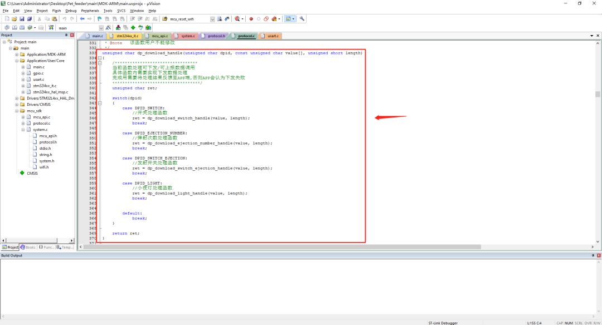Switch to the Templates panel tab
The image size is (602, 325).
click(x=65, y=247)
